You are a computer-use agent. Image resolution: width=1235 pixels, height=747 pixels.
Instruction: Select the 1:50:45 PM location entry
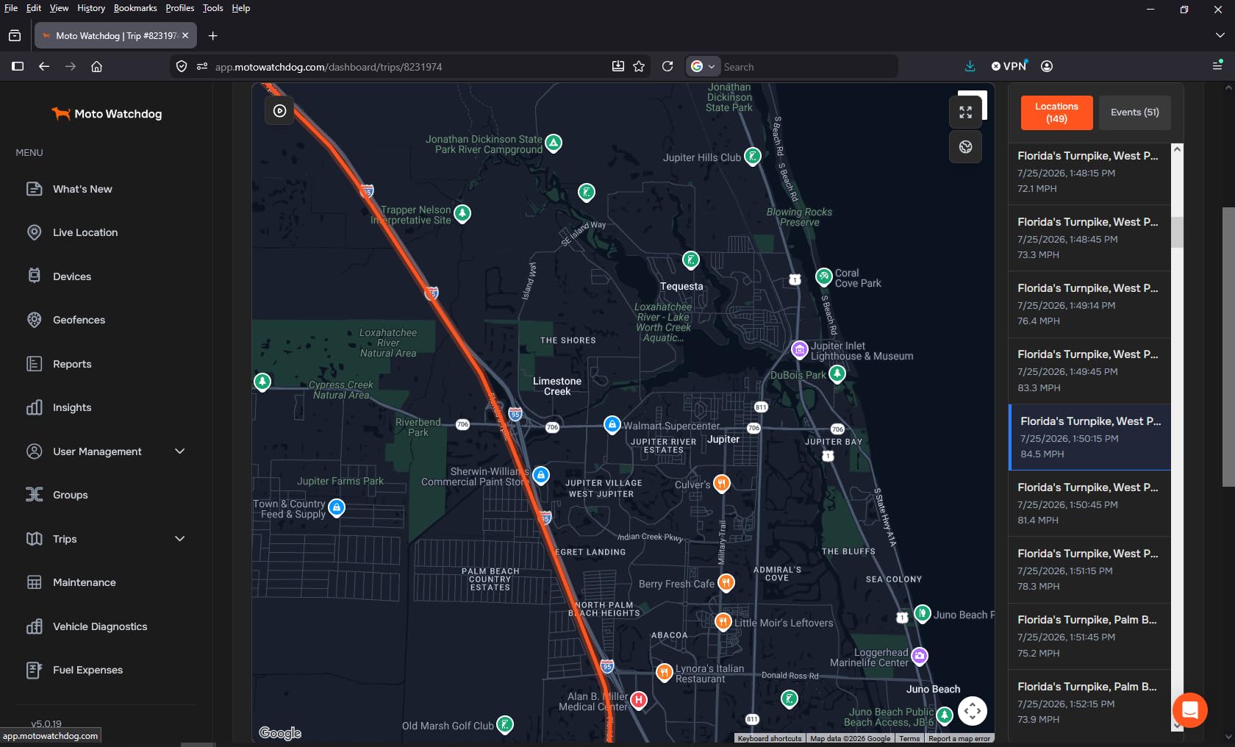click(1089, 504)
